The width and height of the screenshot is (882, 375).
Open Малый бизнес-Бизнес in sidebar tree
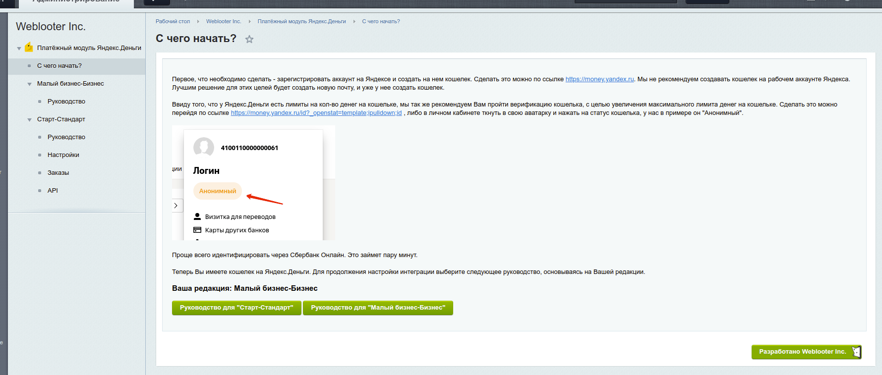point(70,84)
